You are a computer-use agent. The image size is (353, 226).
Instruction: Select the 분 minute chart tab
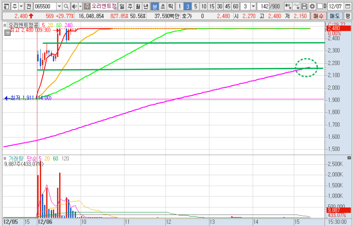(155, 6)
